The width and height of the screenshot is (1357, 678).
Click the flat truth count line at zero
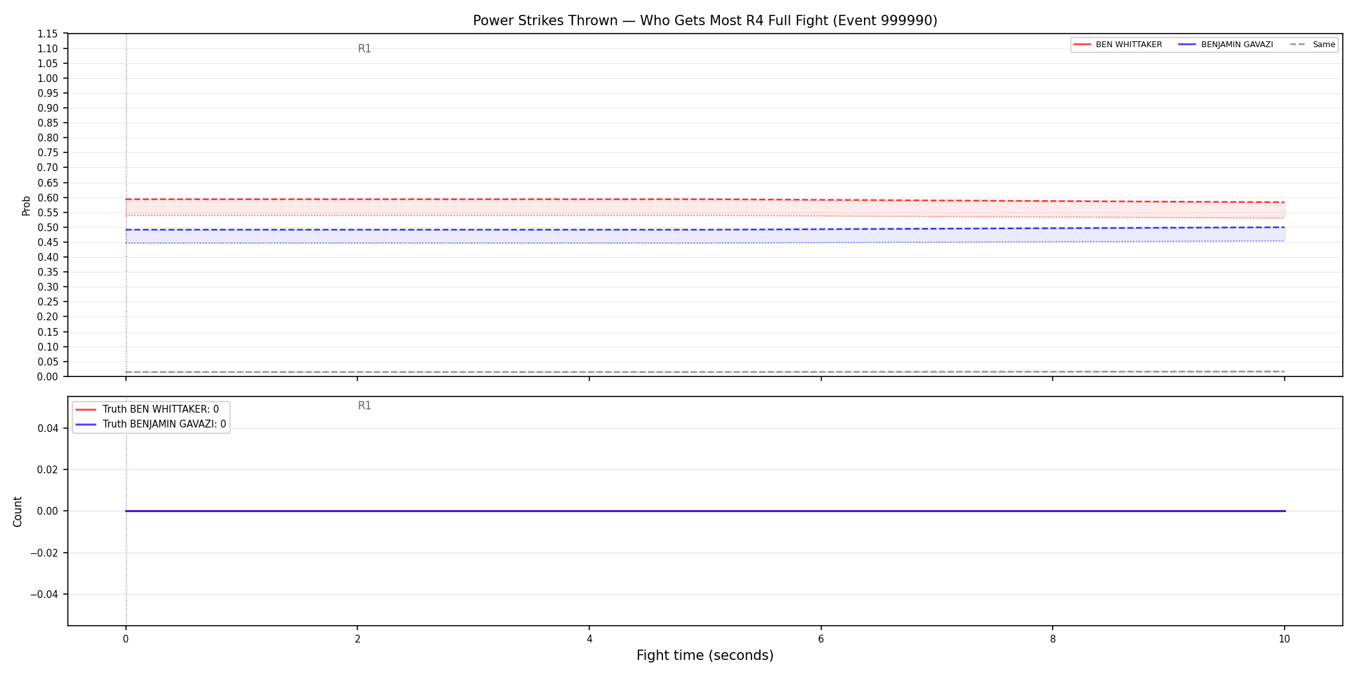[x=705, y=511]
